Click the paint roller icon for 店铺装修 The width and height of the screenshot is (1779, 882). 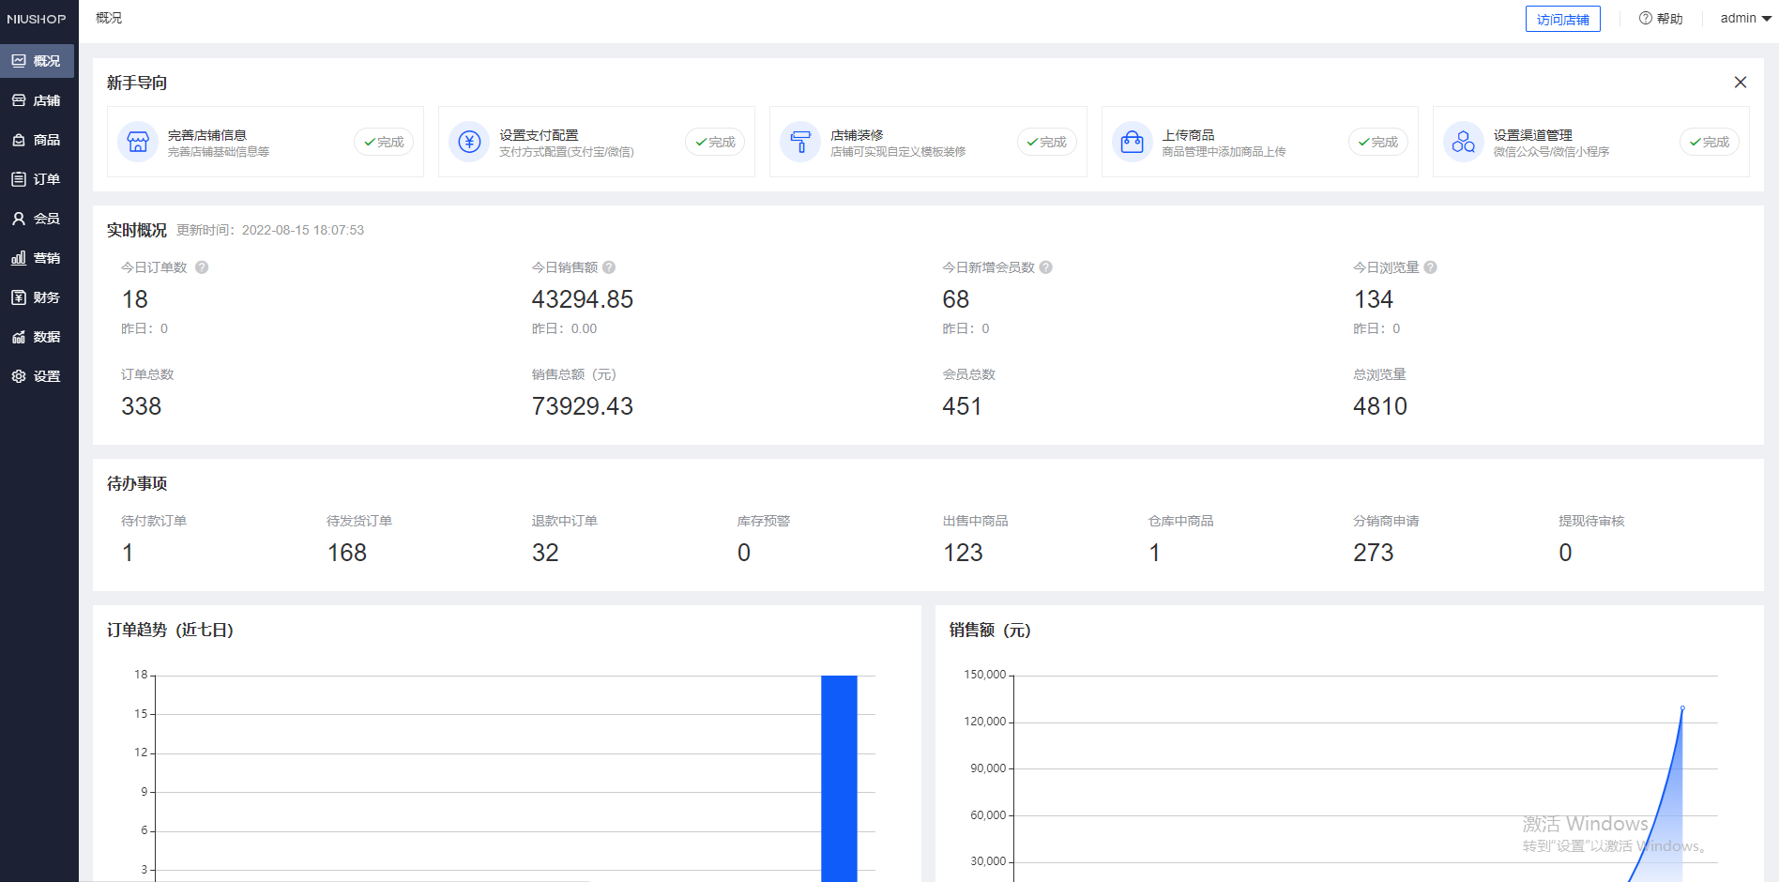tap(800, 142)
